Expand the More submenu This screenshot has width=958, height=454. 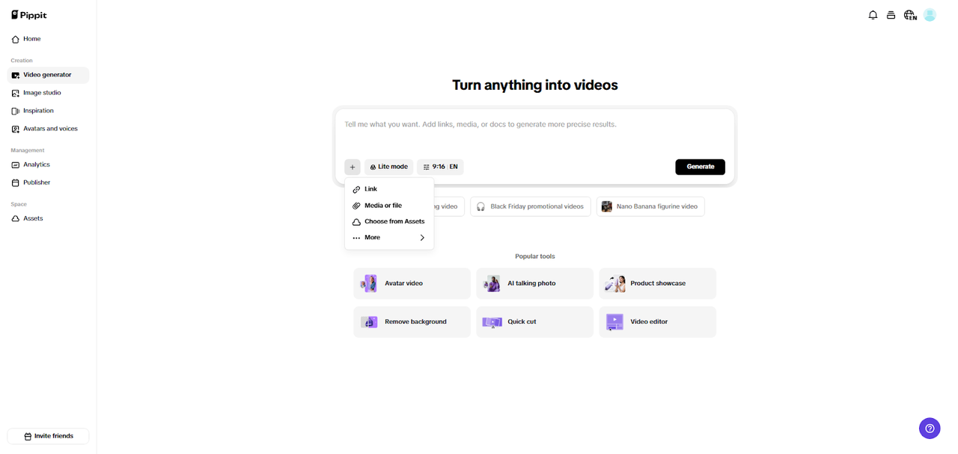click(389, 237)
